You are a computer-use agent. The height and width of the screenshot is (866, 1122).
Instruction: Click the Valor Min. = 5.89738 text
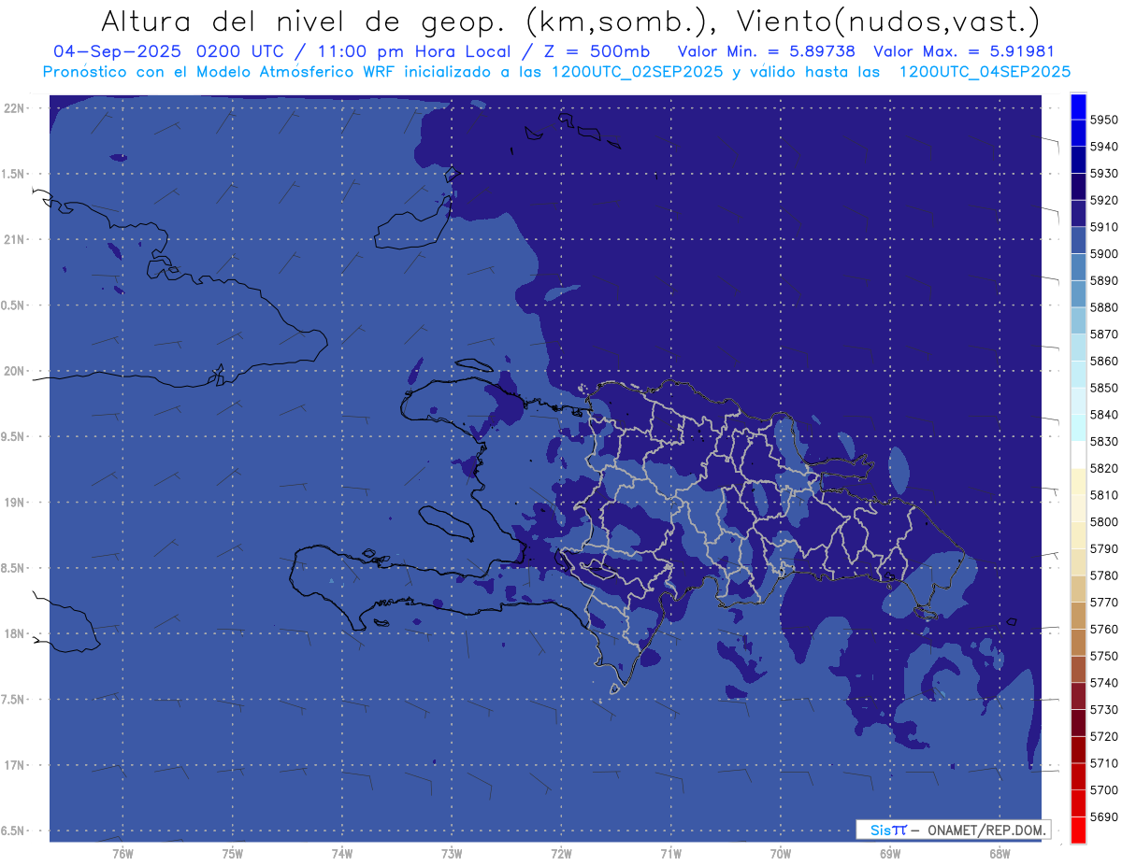coord(766,51)
